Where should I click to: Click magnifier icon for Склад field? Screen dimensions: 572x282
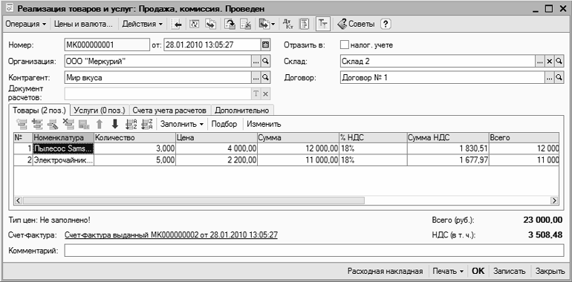click(x=559, y=61)
